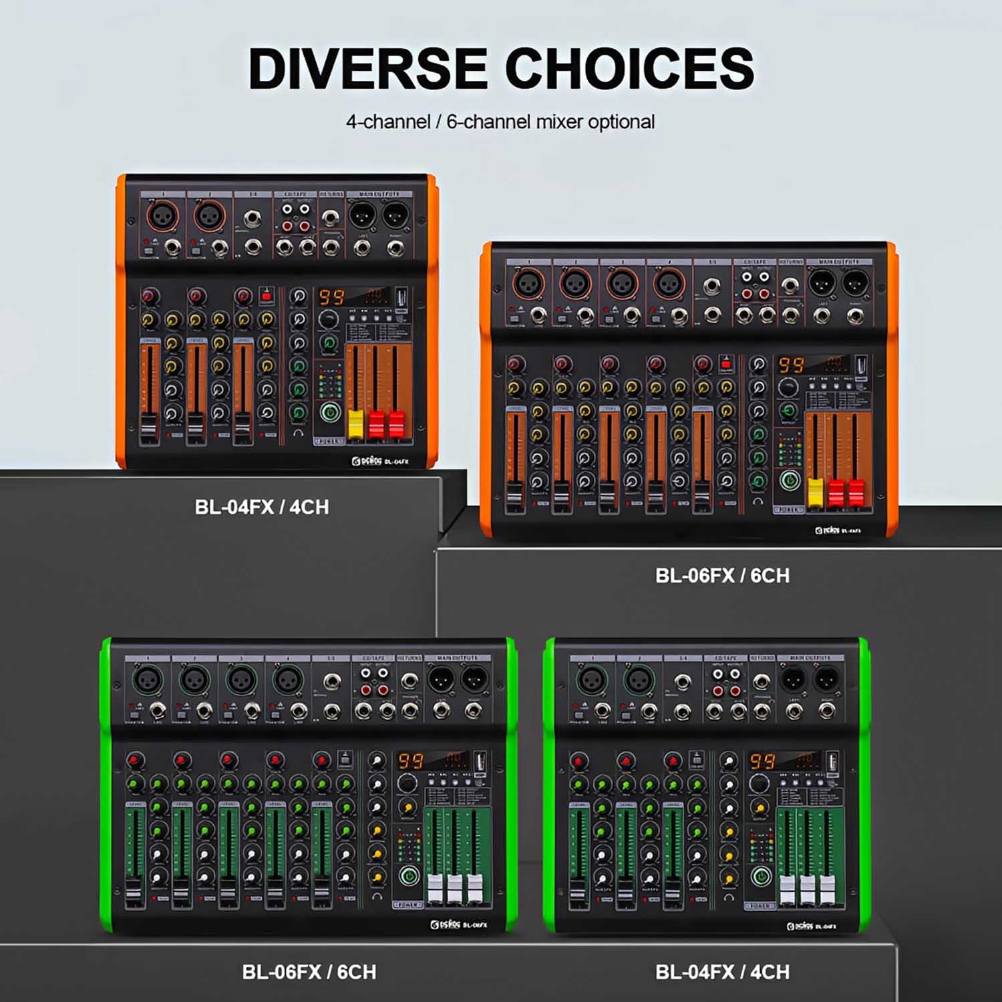Select the yellow fader on orange 6CH mixer
The image size is (1002, 1002).
point(815,493)
